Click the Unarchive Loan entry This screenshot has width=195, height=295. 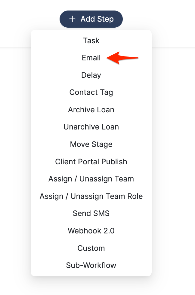91,127
